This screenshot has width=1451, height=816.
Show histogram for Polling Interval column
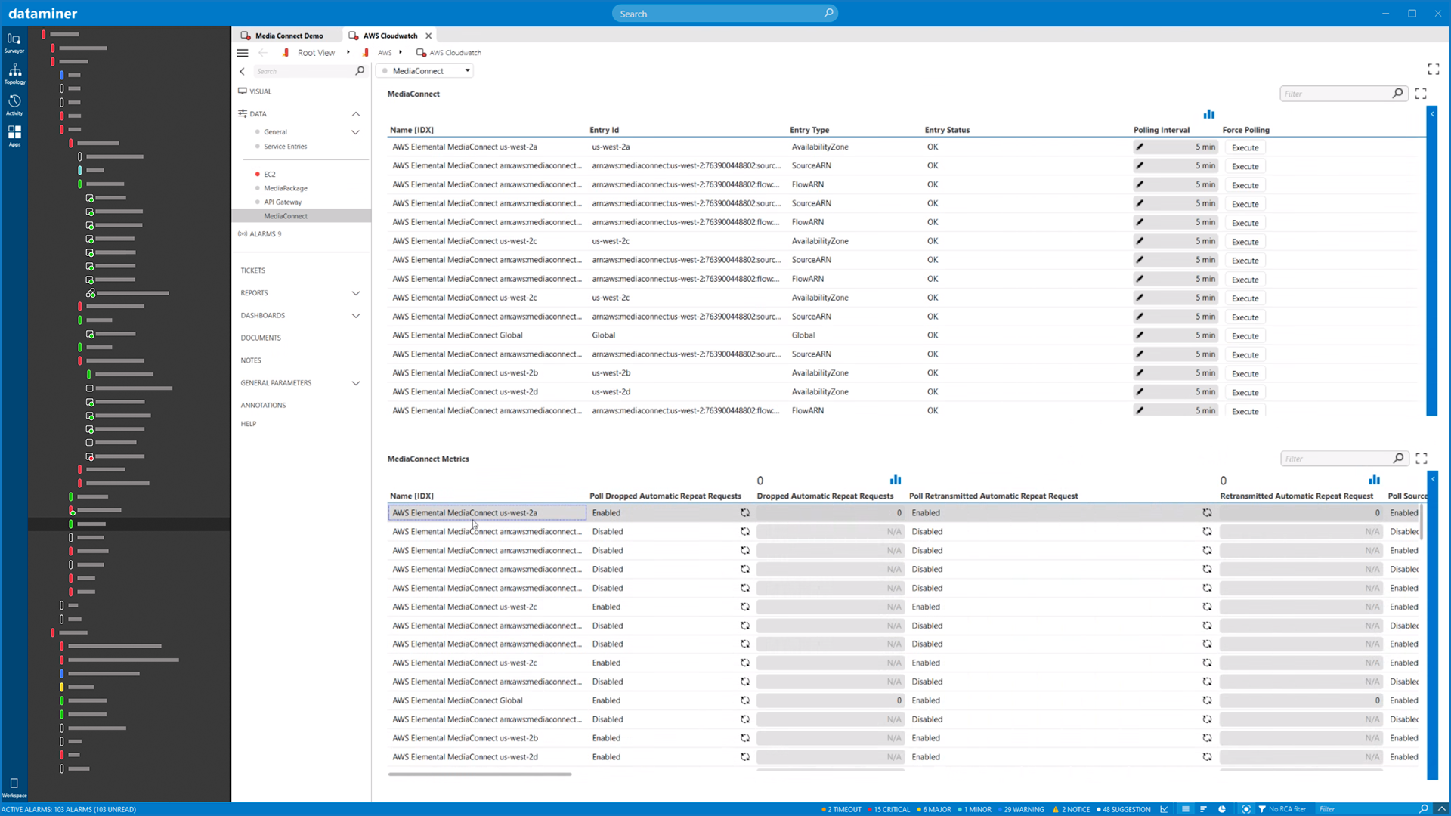(1209, 114)
